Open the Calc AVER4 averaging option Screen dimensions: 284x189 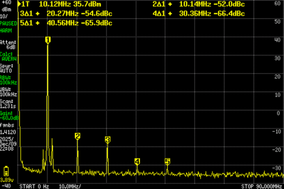9,56
